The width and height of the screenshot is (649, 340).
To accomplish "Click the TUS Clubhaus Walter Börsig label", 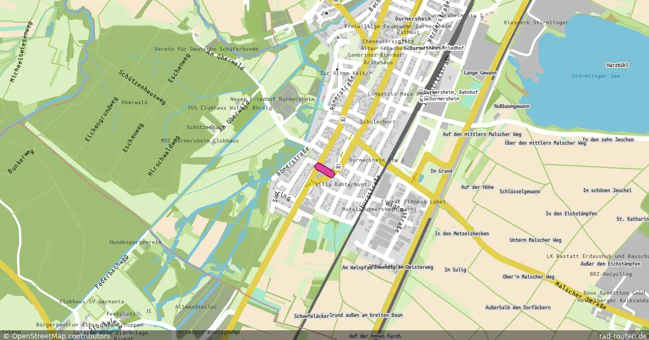I will pos(230,108).
